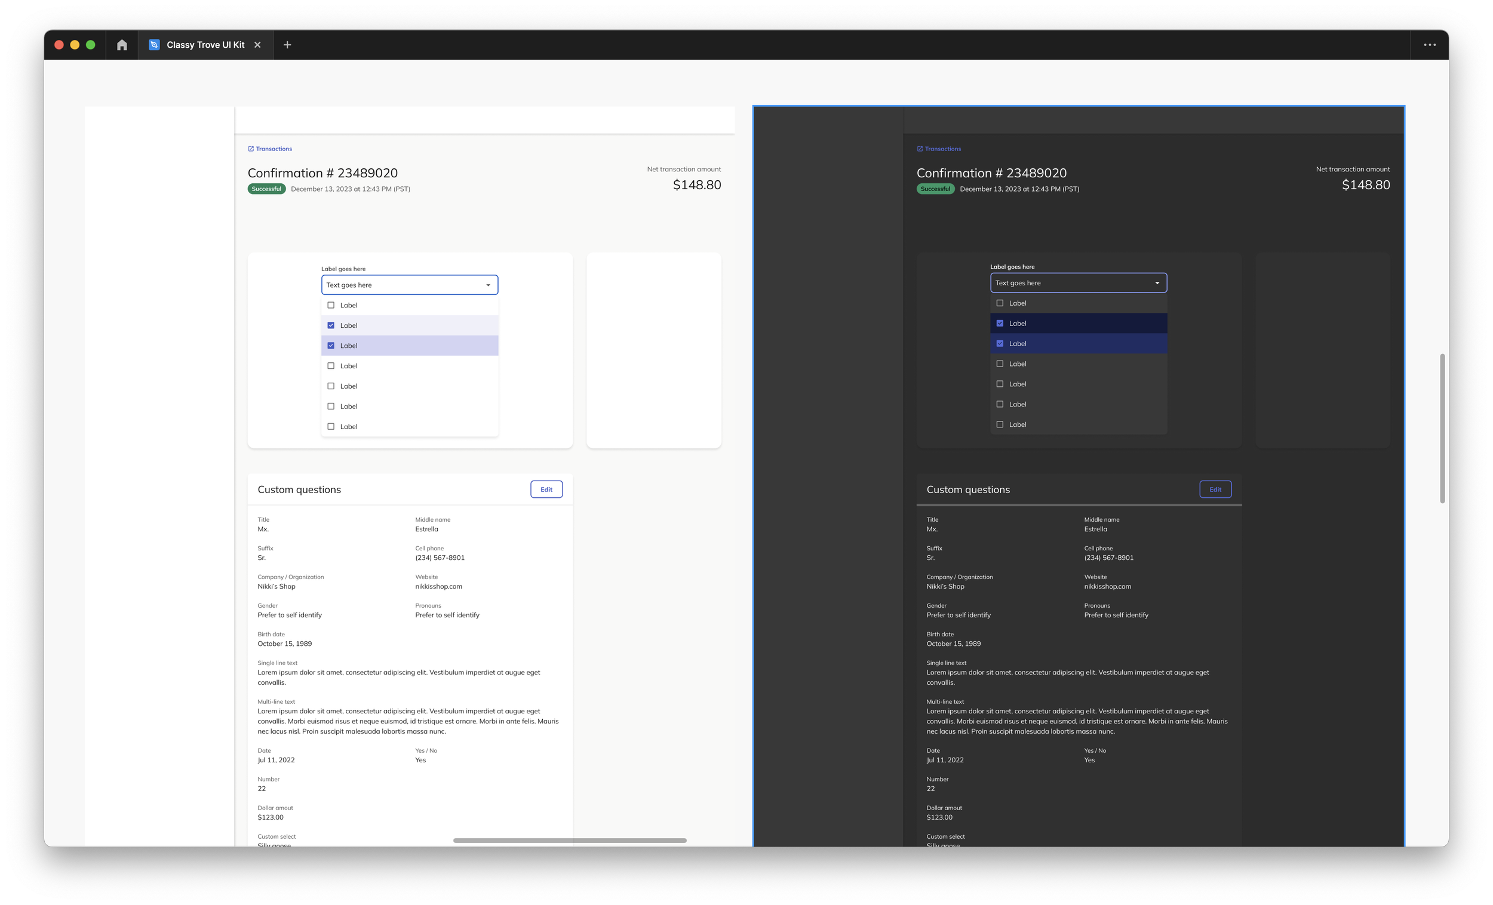
Task: Click the Classy Trove UI Kit file icon
Action: pyautogui.click(x=154, y=45)
